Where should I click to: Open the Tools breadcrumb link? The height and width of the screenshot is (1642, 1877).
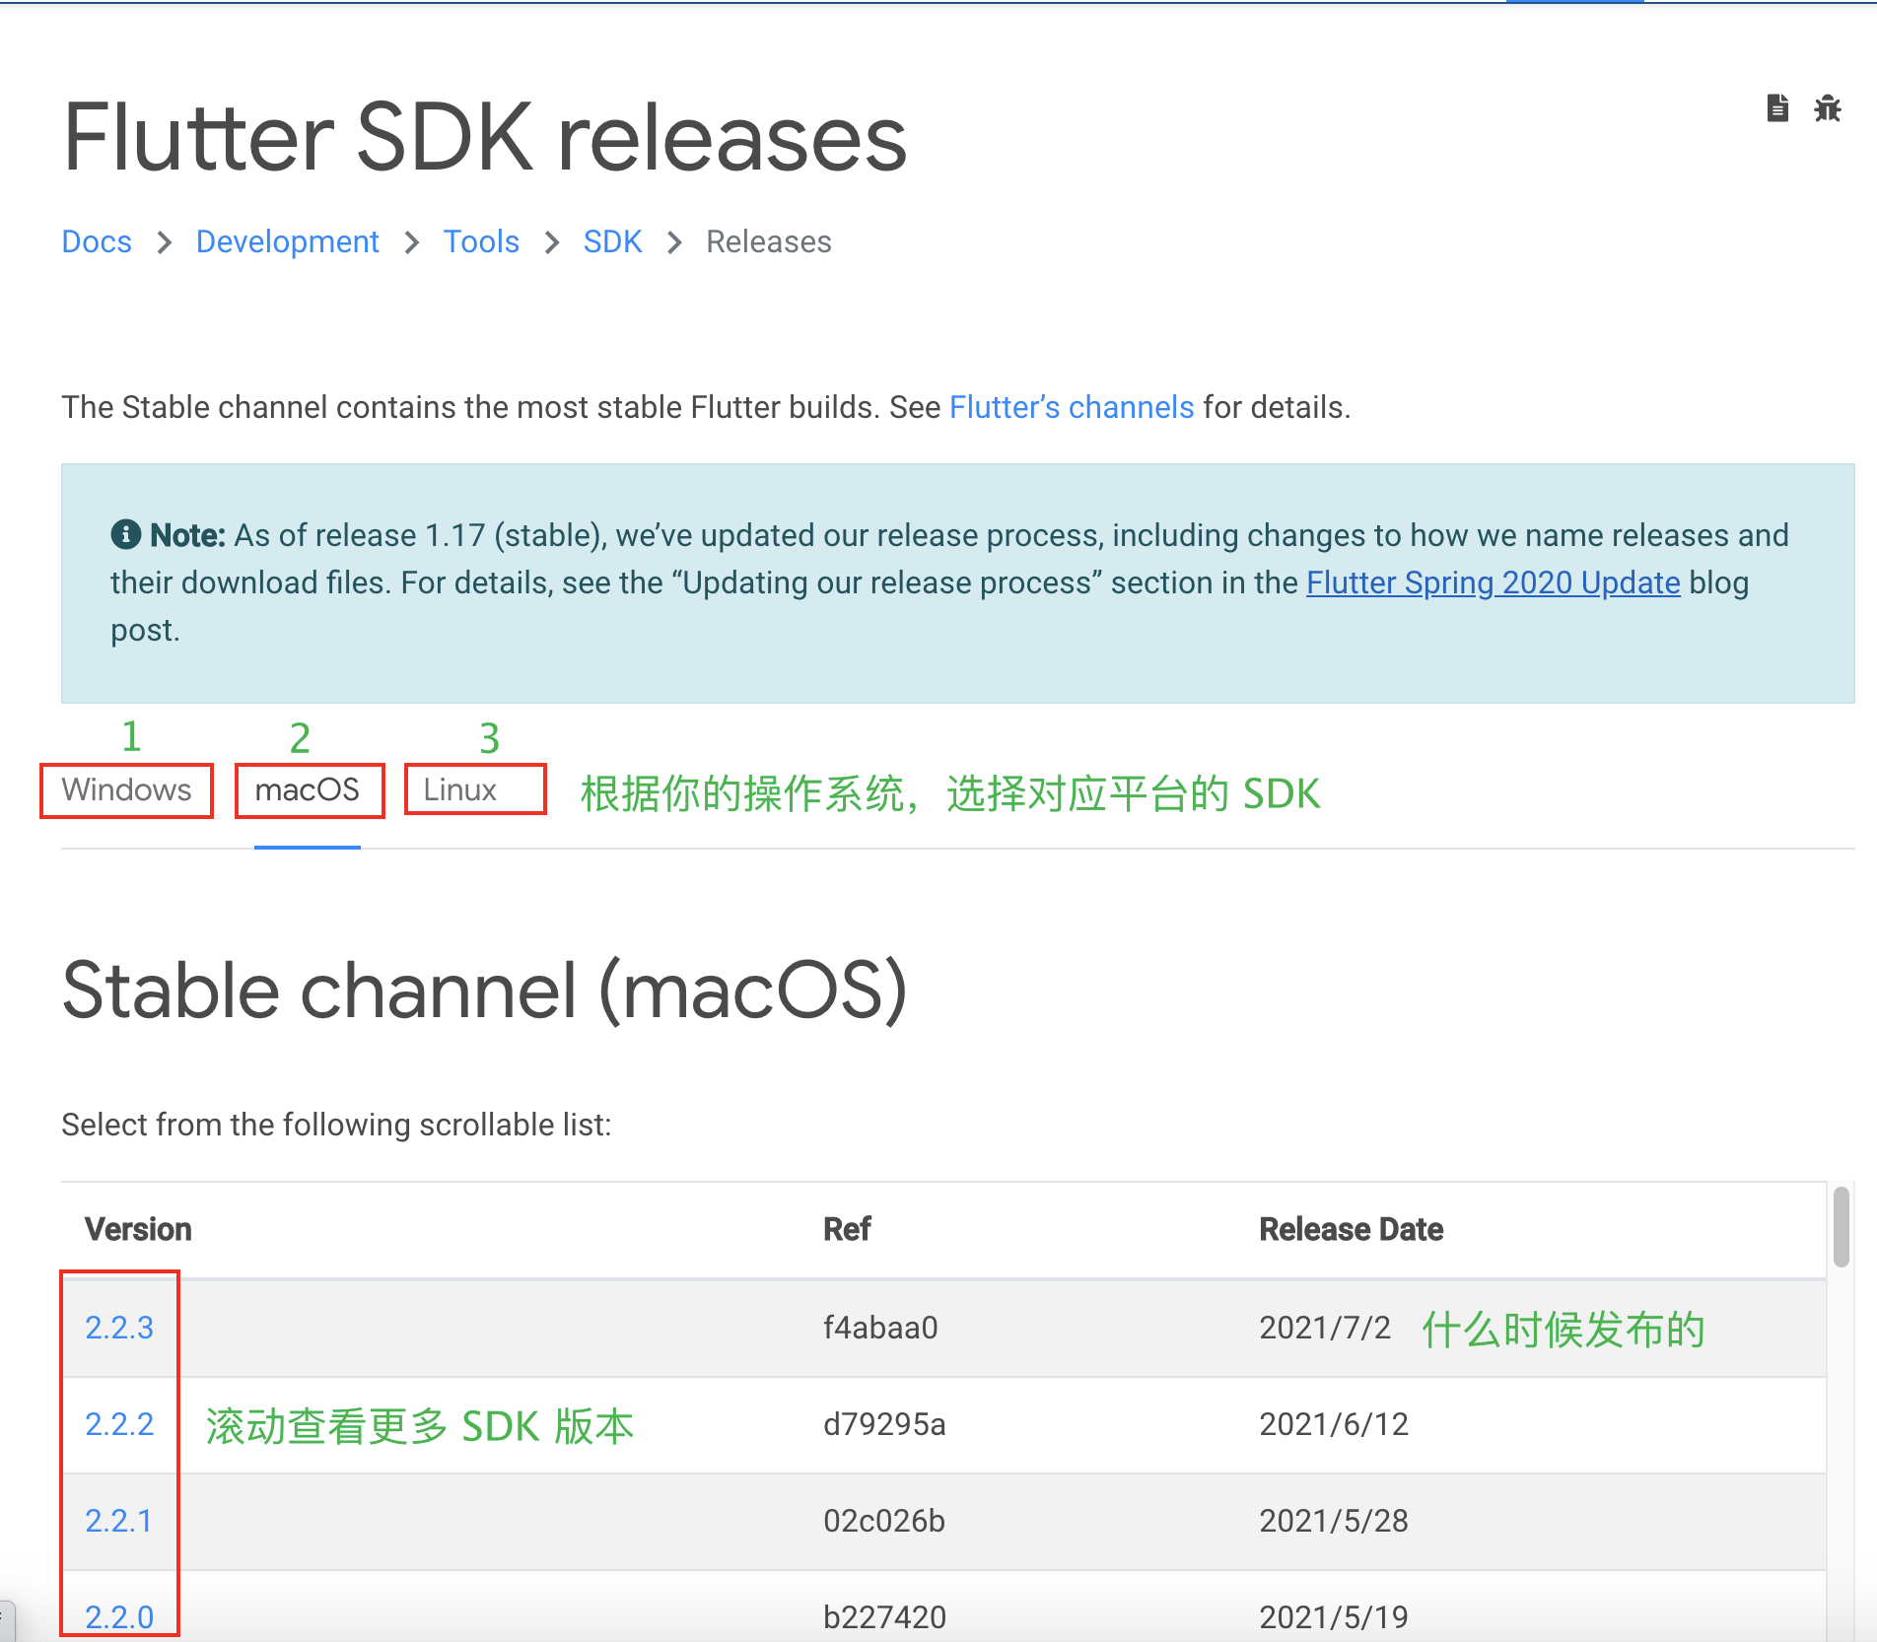click(481, 241)
